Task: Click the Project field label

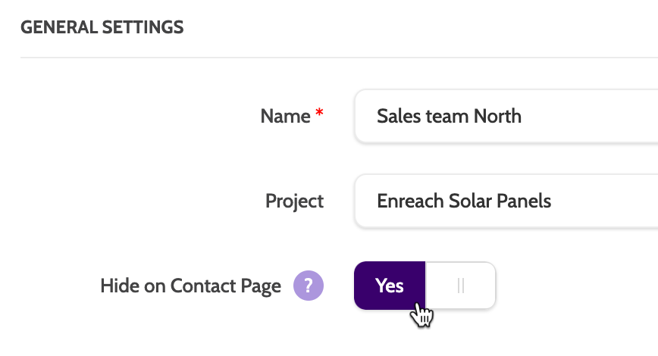Action: pos(294,201)
